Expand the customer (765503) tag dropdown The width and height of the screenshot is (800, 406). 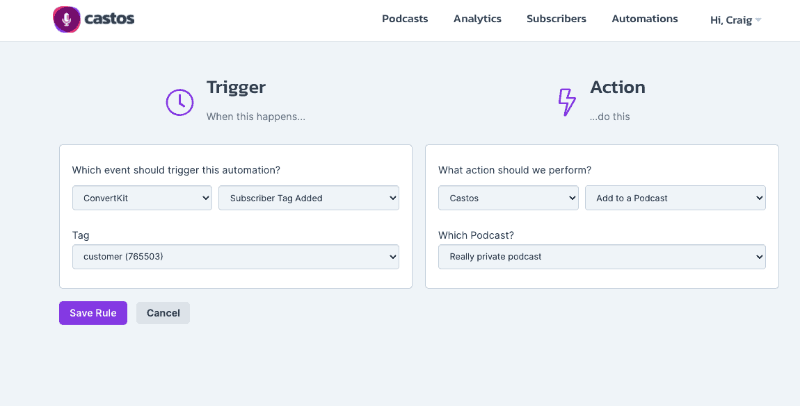pyautogui.click(x=236, y=257)
